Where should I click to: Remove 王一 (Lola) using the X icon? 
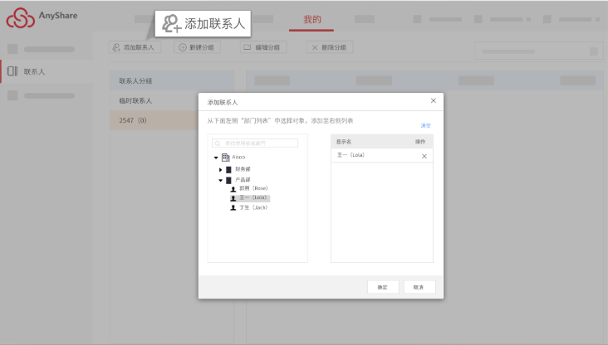point(424,156)
